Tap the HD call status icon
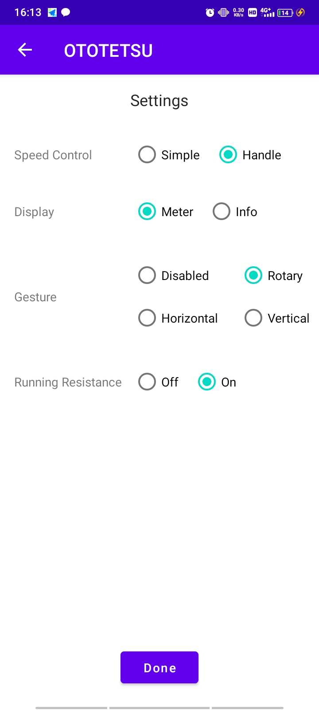This screenshot has width=319, height=710. point(253,12)
